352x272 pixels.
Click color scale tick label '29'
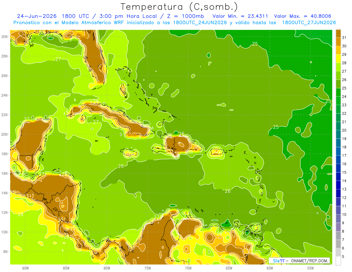coord(344,54)
